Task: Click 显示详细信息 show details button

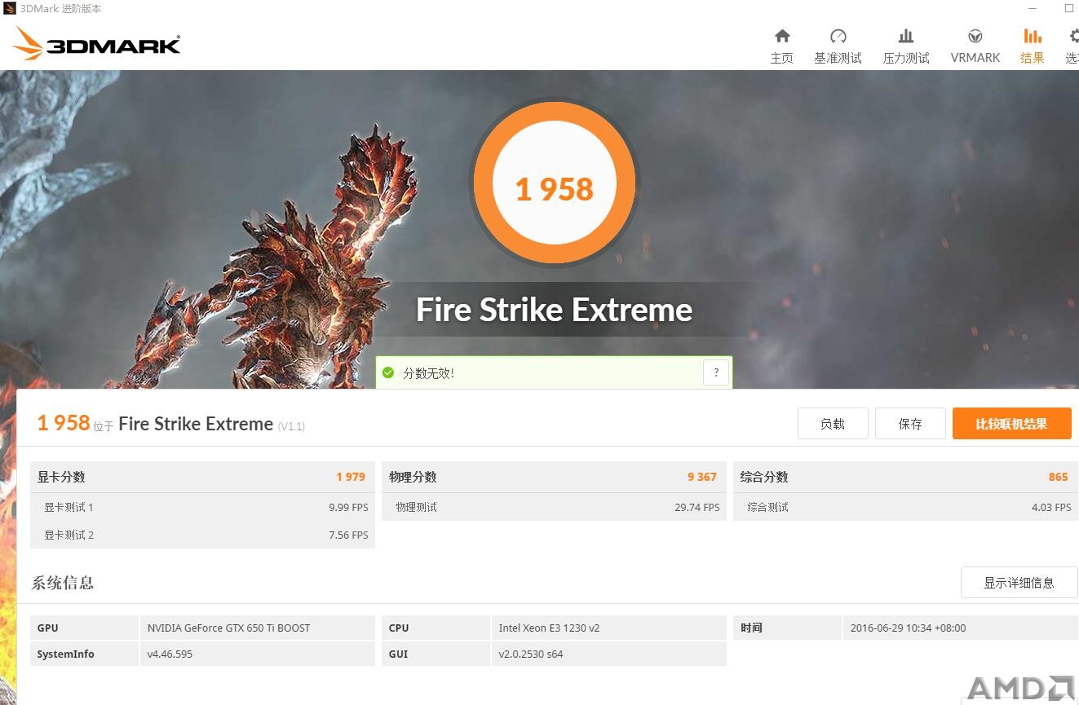Action: coord(1019,583)
